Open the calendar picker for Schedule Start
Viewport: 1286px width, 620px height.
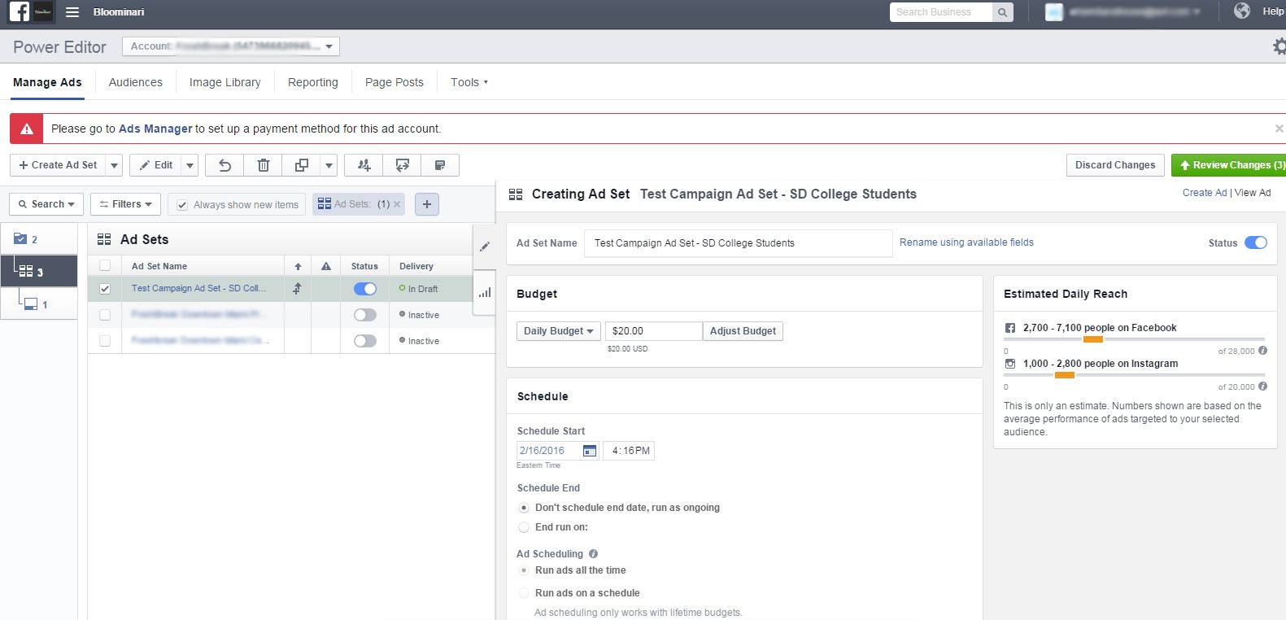(590, 451)
